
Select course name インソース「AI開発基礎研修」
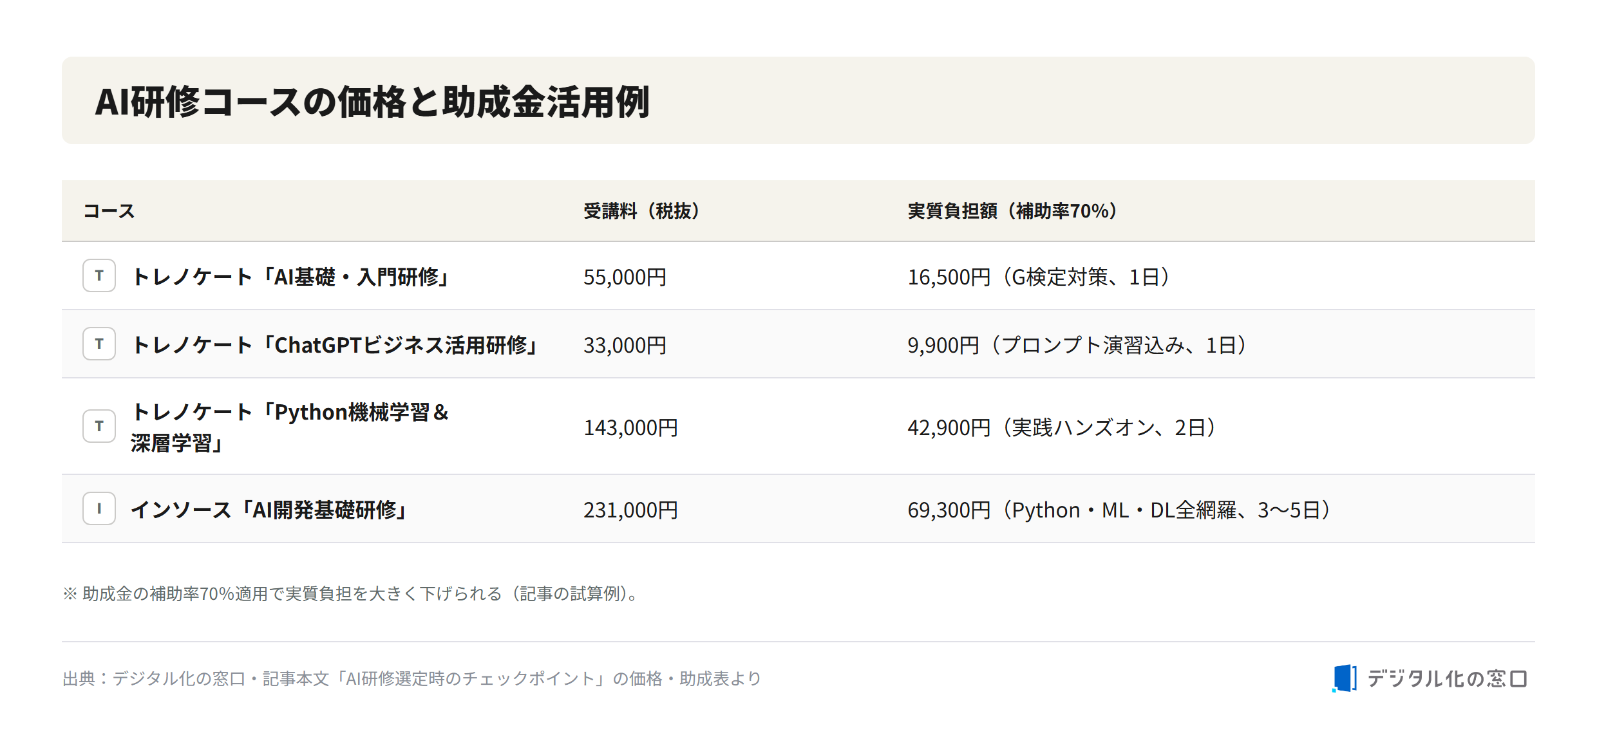[269, 510]
